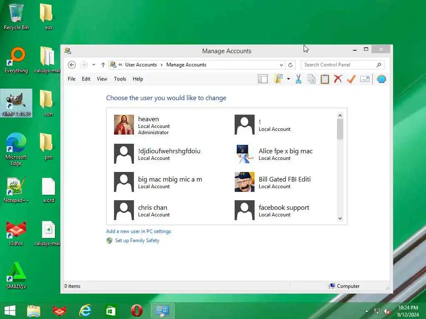Open the Tools menu
Screen dimensions: 426x319
[120, 79]
